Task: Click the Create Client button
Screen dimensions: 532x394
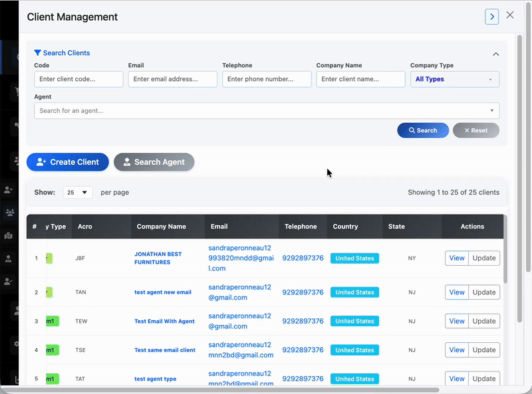Action: (67, 162)
